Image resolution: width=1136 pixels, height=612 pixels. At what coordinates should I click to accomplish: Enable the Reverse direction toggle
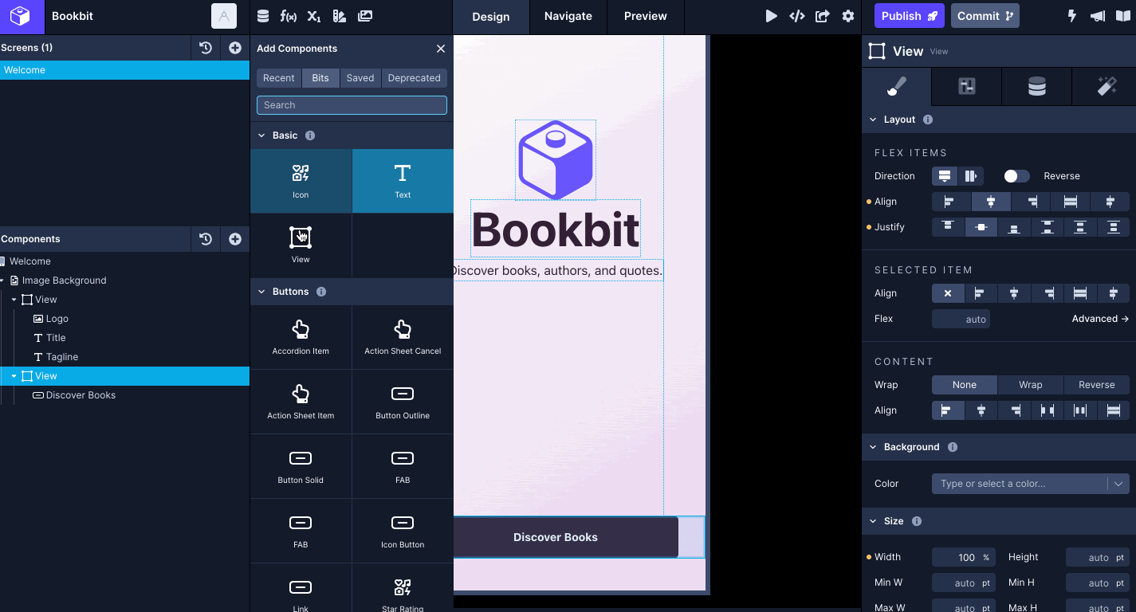point(1016,175)
